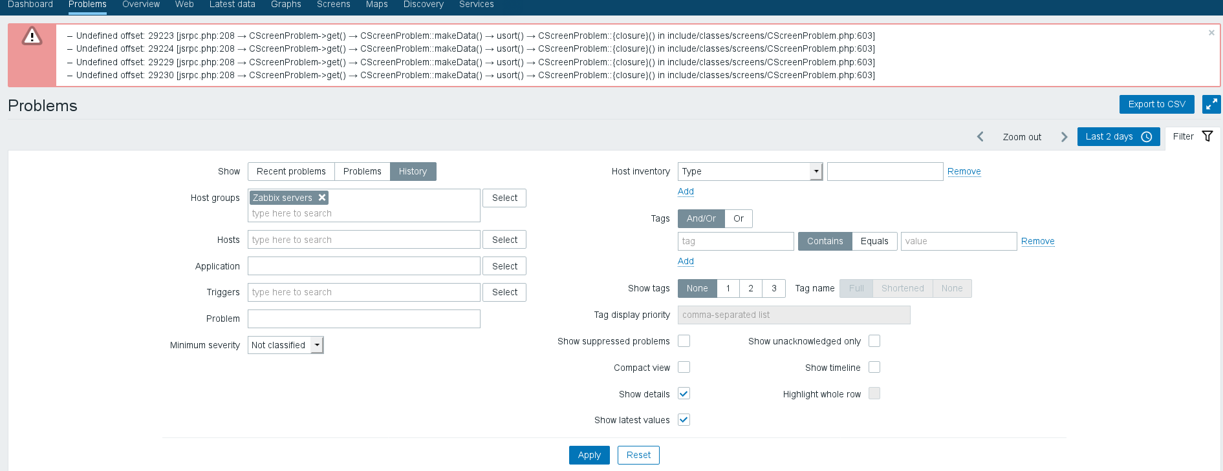Click the warning triangle icon

32,36
